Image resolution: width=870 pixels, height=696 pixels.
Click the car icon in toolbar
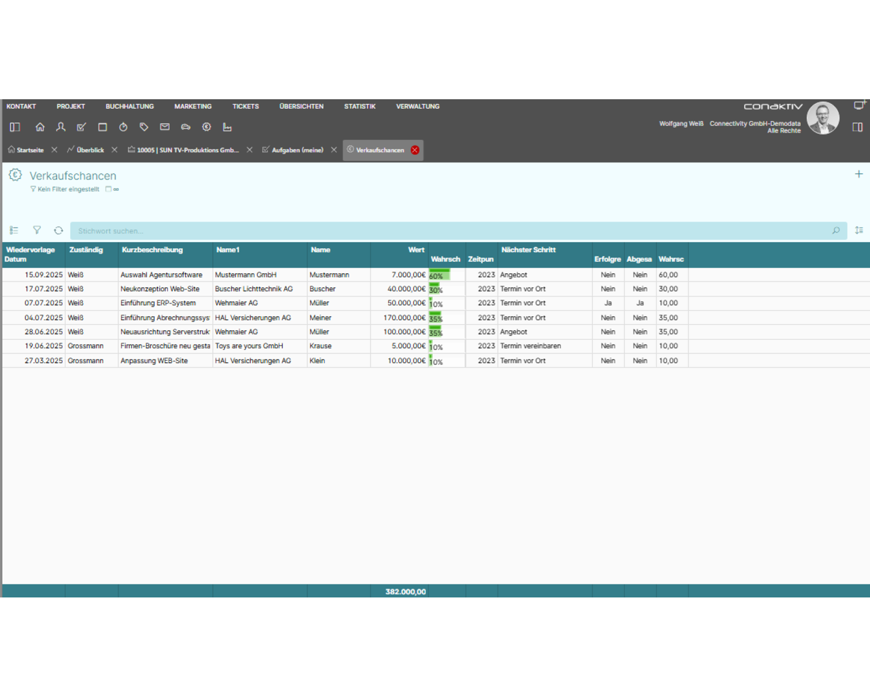(186, 127)
